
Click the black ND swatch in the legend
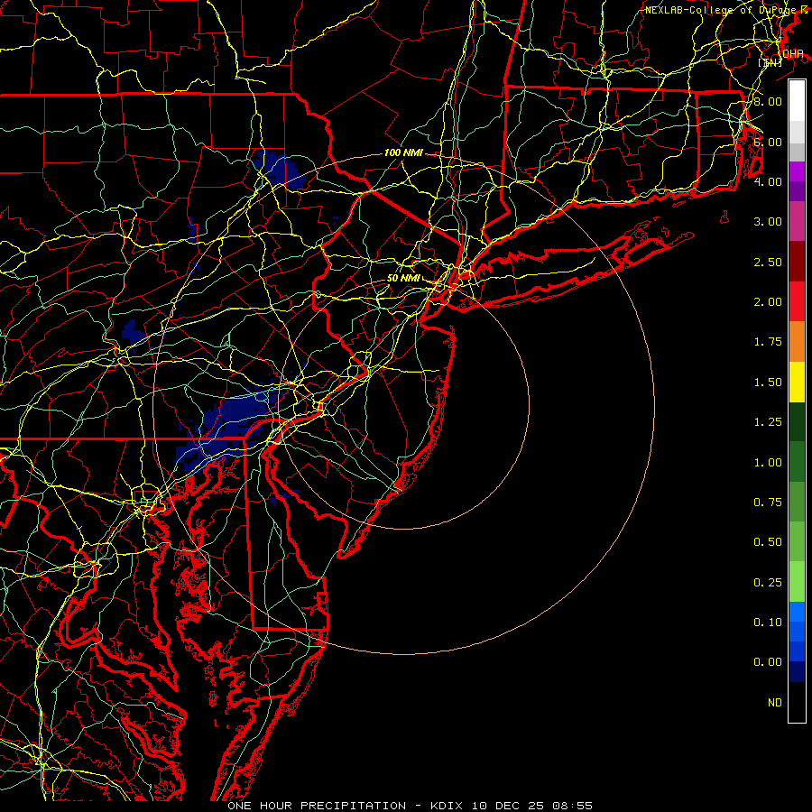[797, 702]
